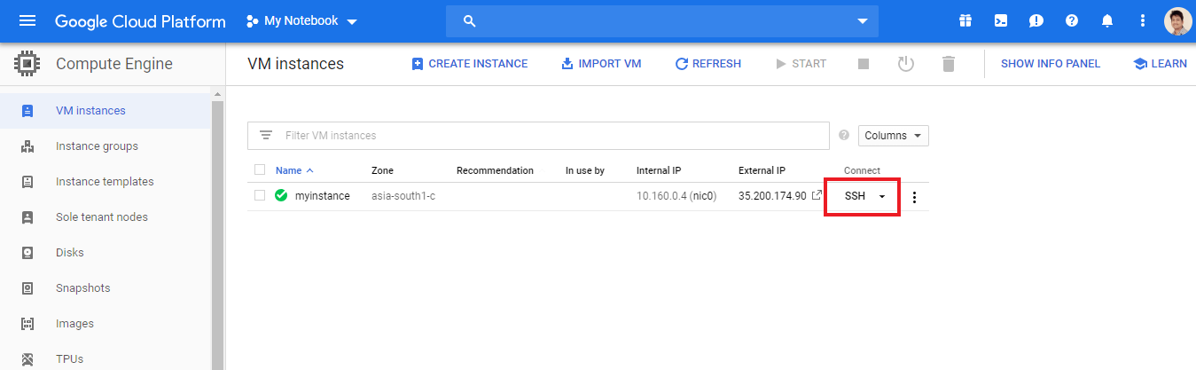Open the help question mark icon
This screenshot has width=1196, height=370.
[x=1072, y=20]
